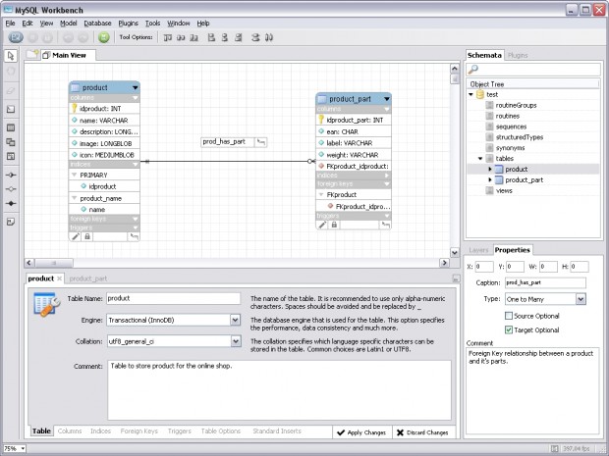The height and width of the screenshot is (456, 609).
Task: Collapse the product_part table header arrow
Action: 386,99
